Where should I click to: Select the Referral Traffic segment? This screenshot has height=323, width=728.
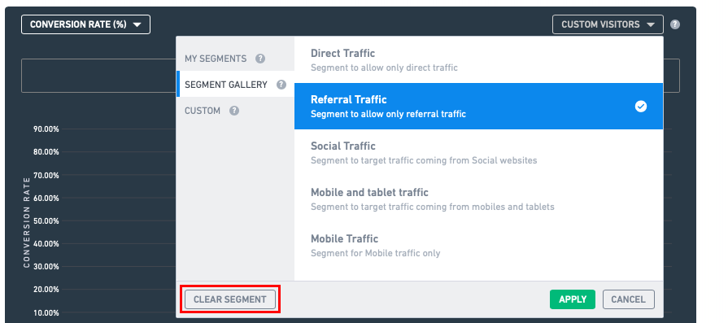[x=478, y=107]
